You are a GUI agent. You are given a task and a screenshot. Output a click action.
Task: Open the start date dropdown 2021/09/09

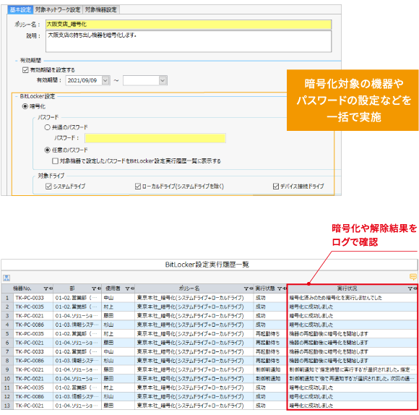pyautogui.click(x=105, y=80)
